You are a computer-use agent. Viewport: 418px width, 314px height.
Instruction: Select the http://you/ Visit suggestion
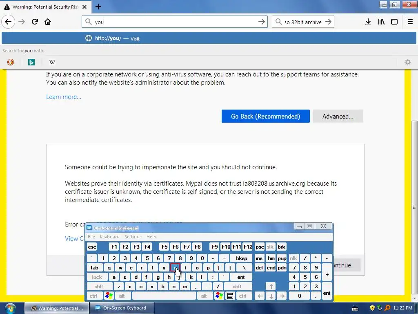(209, 38)
